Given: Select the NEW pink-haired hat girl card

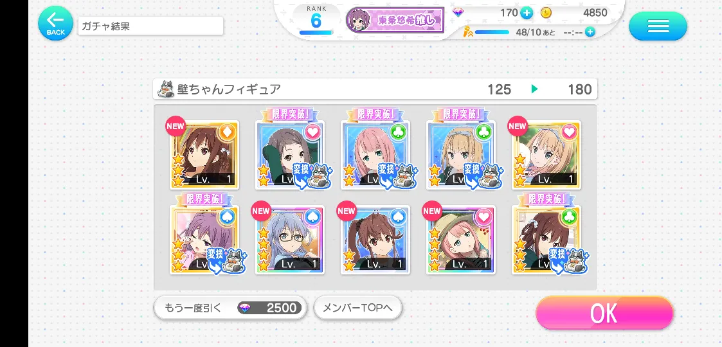Looking at the screenshot, I should coord(461,240).
